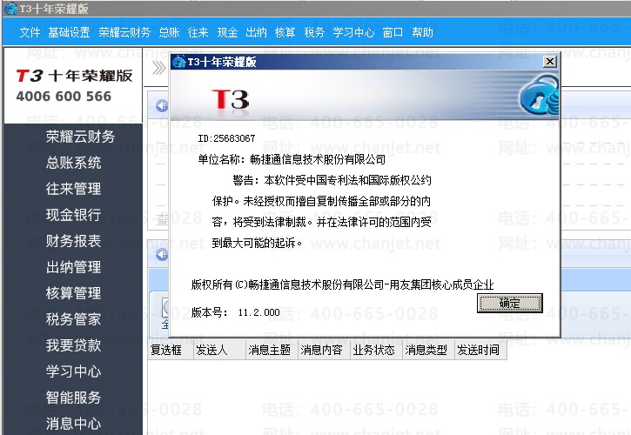Click the 版权所有 copyright line
This screenshot has height=435, width=631.
coord(342,284)
